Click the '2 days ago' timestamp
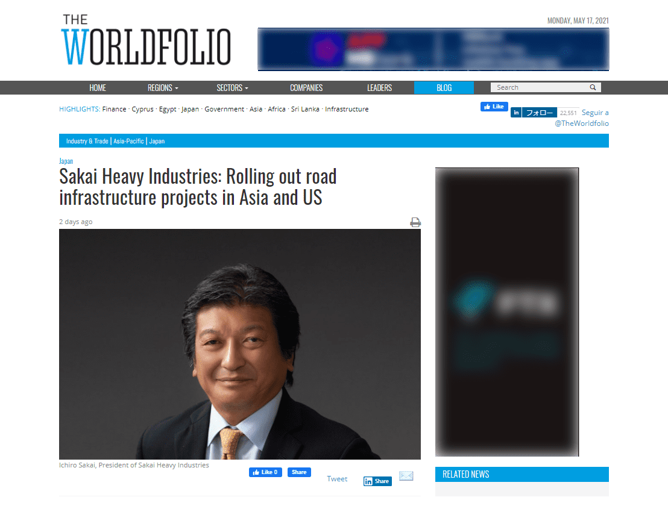 coord(76,222)
